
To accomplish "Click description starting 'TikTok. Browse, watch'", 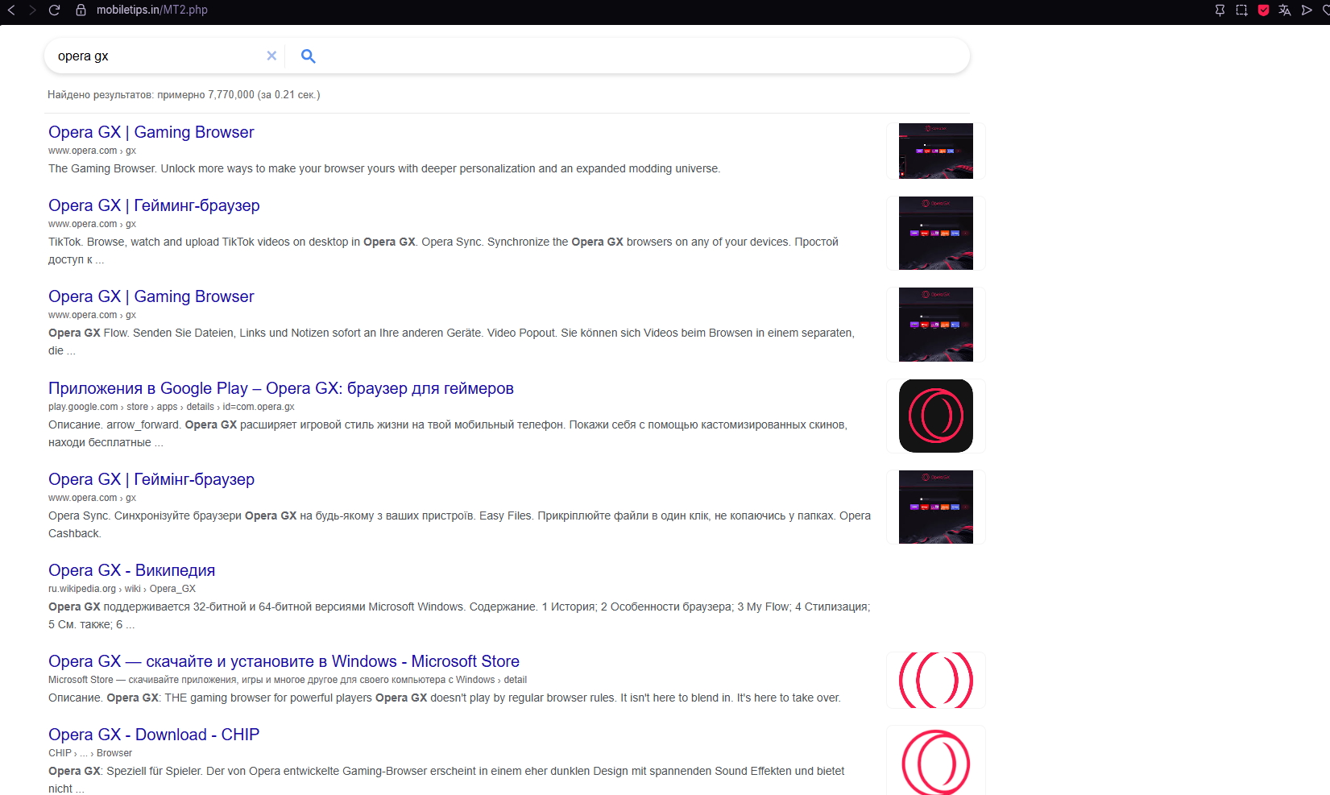I will tap(443, 251).
